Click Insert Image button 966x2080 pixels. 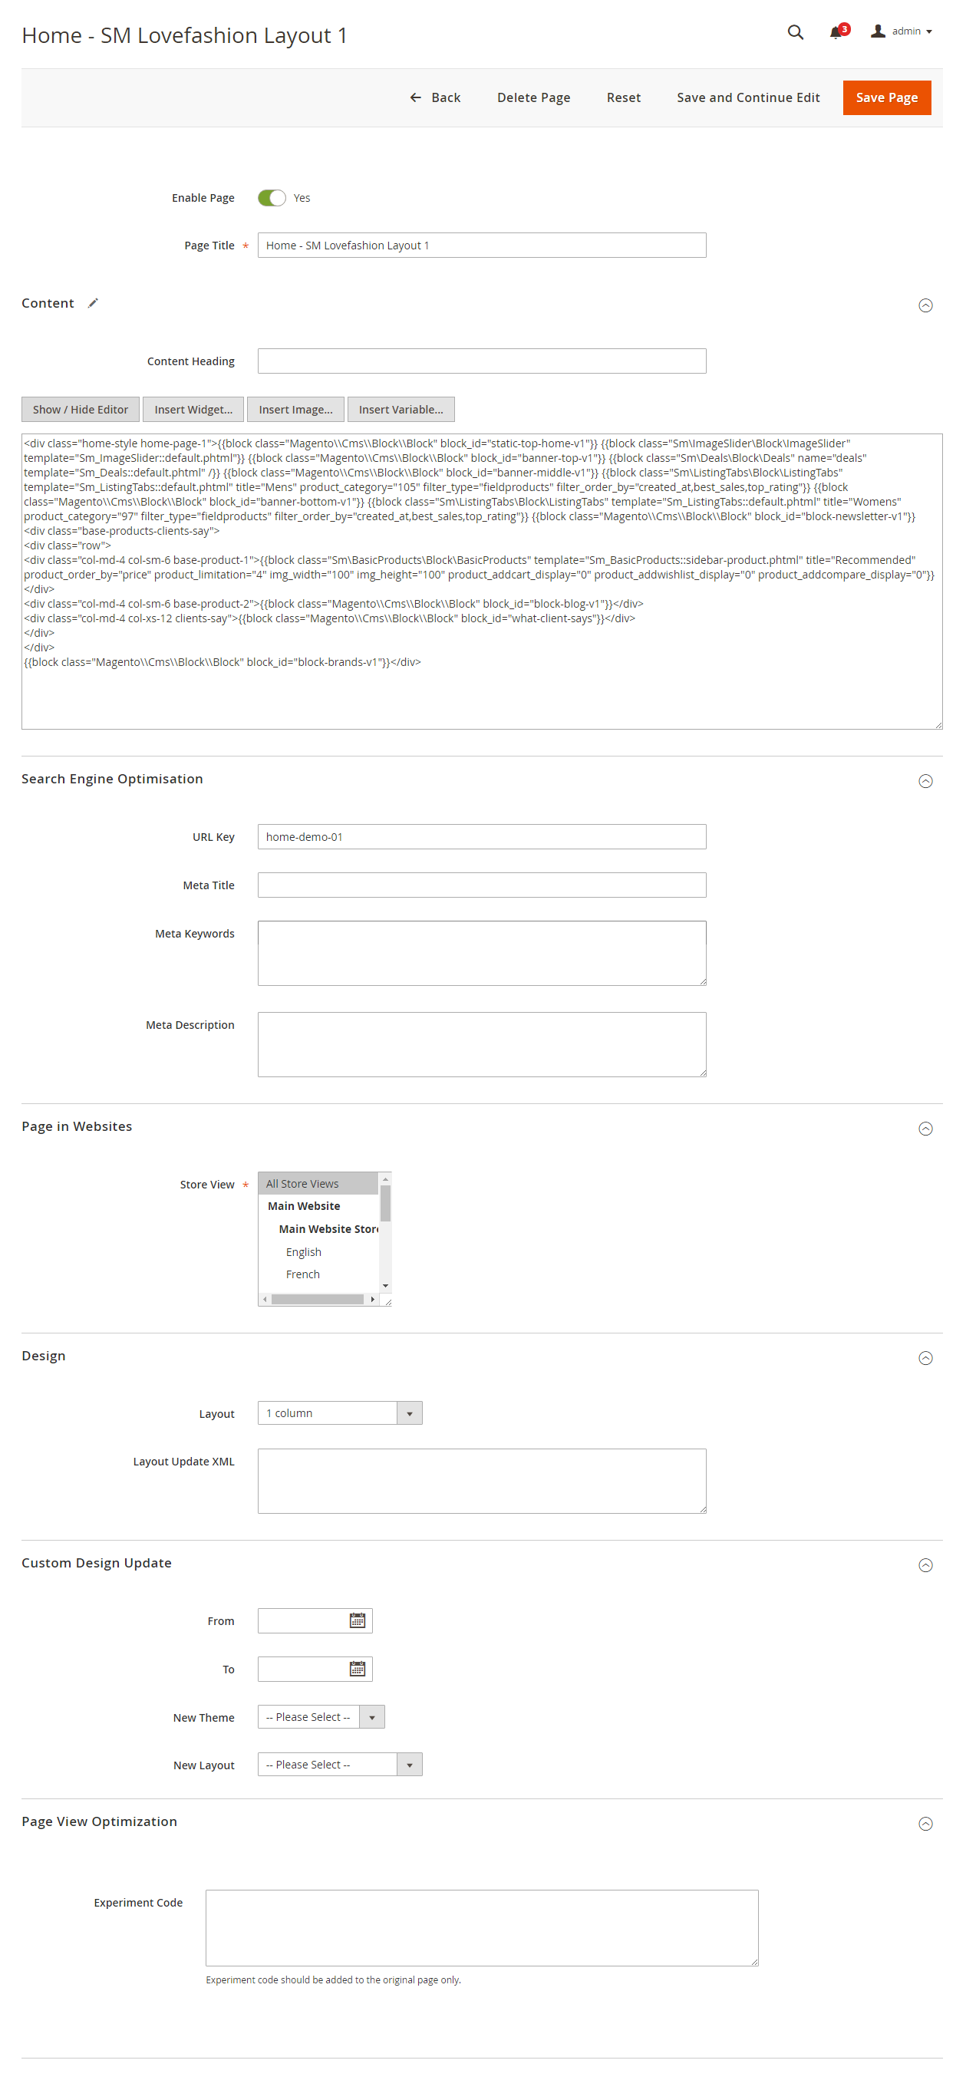point(295,410)
